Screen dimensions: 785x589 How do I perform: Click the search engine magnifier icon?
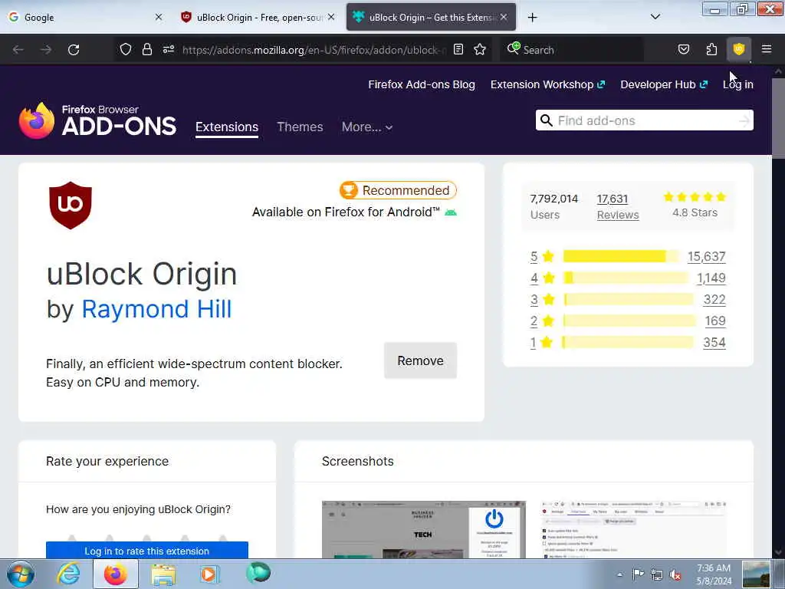click(x=513, y=48)
